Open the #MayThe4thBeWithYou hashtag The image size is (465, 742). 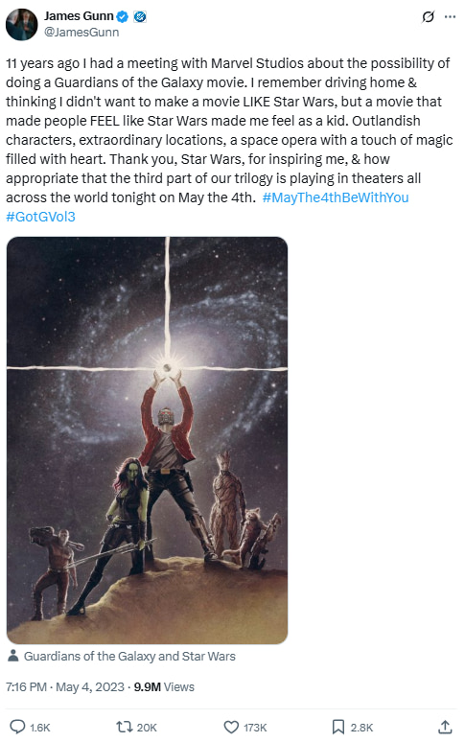coord(336,197)
